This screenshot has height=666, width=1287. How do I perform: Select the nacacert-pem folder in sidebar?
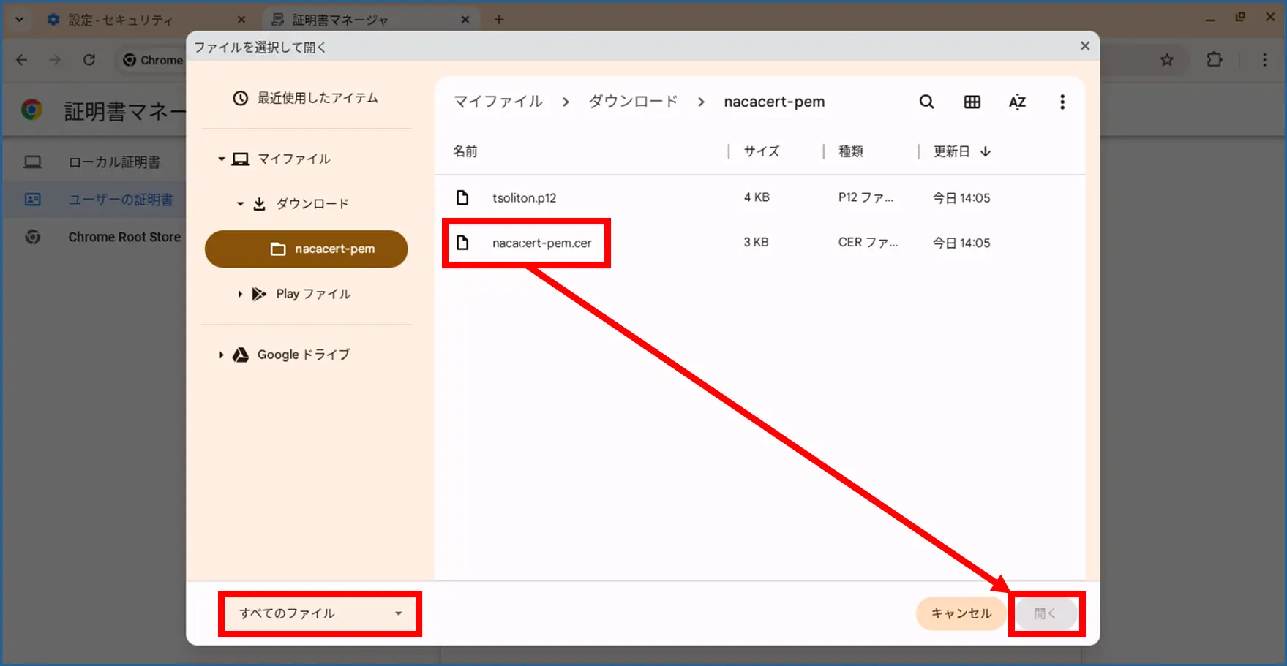point(307,249)
